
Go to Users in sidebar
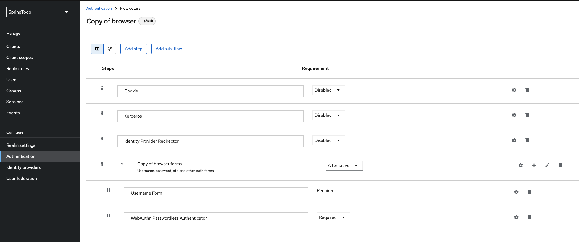coord(40,79)
